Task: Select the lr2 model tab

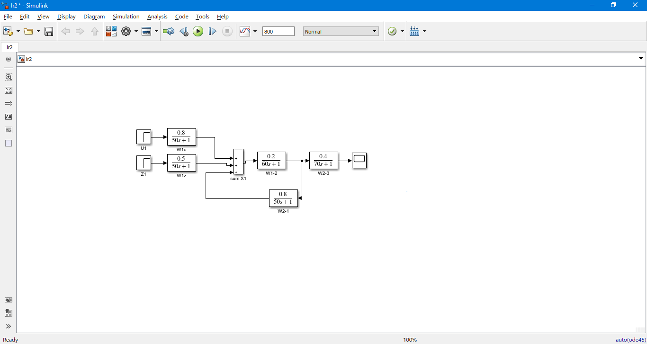Action: pos(9,47)
